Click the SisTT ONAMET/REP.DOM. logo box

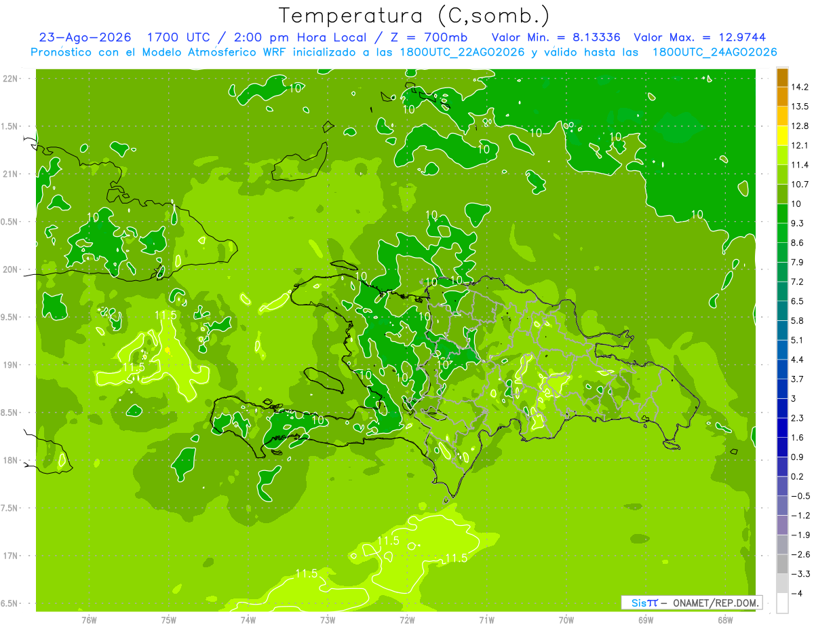point(692,603)
